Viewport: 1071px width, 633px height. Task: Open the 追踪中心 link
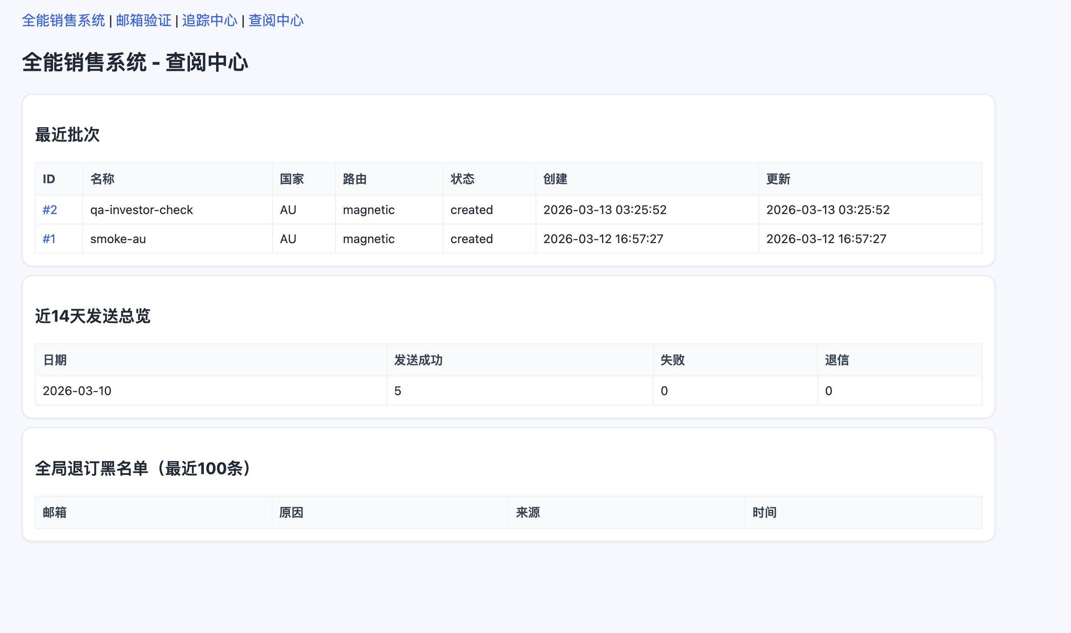coord(210,20)
